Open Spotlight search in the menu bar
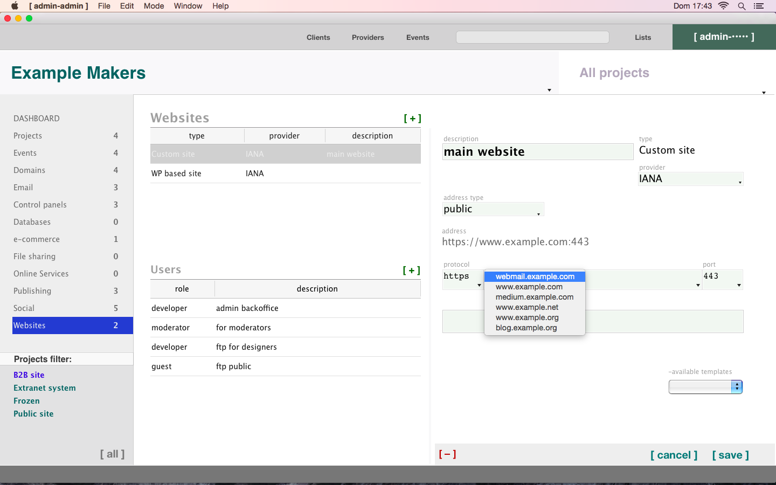 click(x=742, y=6)
